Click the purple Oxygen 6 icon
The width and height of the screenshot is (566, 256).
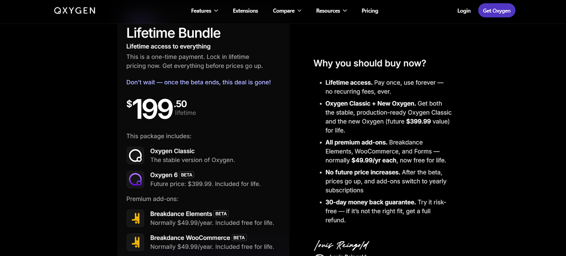click(135, 179)
